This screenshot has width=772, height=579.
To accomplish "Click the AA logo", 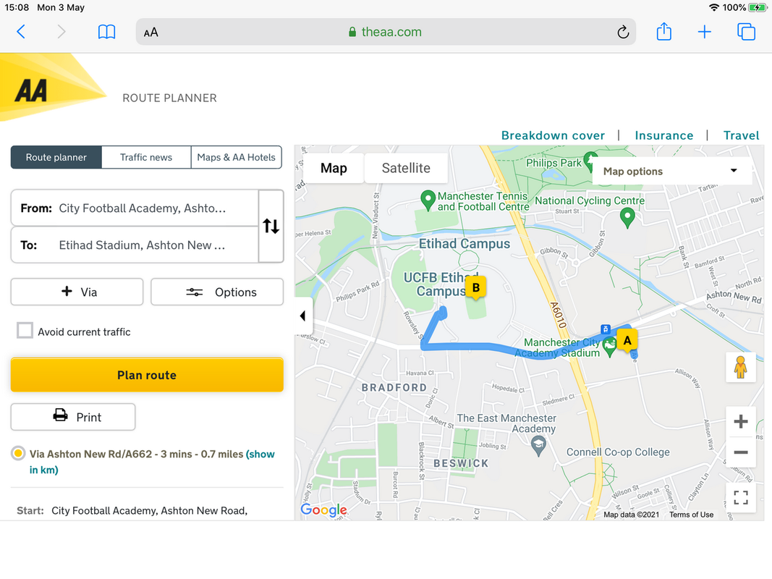I will click(x=32, y=90).
